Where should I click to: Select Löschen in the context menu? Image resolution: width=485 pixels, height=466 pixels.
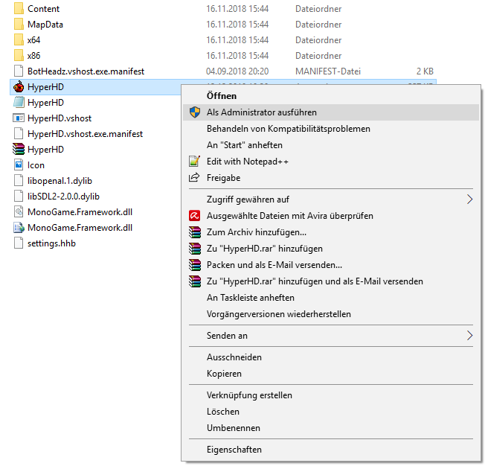click(331, 412)
